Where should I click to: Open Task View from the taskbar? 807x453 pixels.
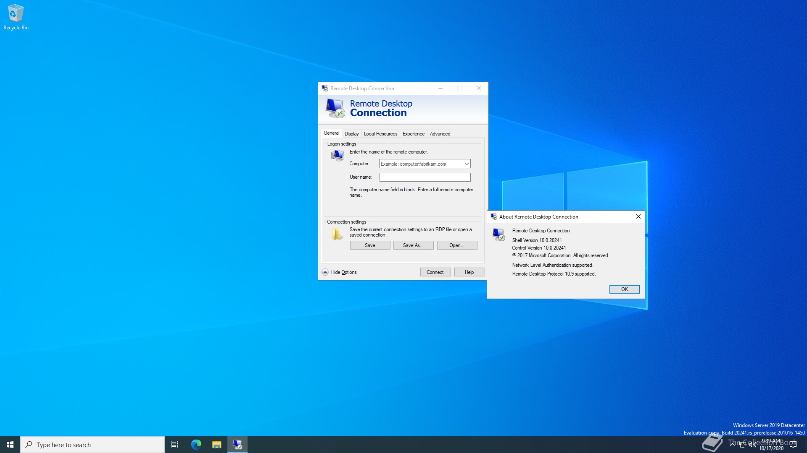[x=175, y=445]
